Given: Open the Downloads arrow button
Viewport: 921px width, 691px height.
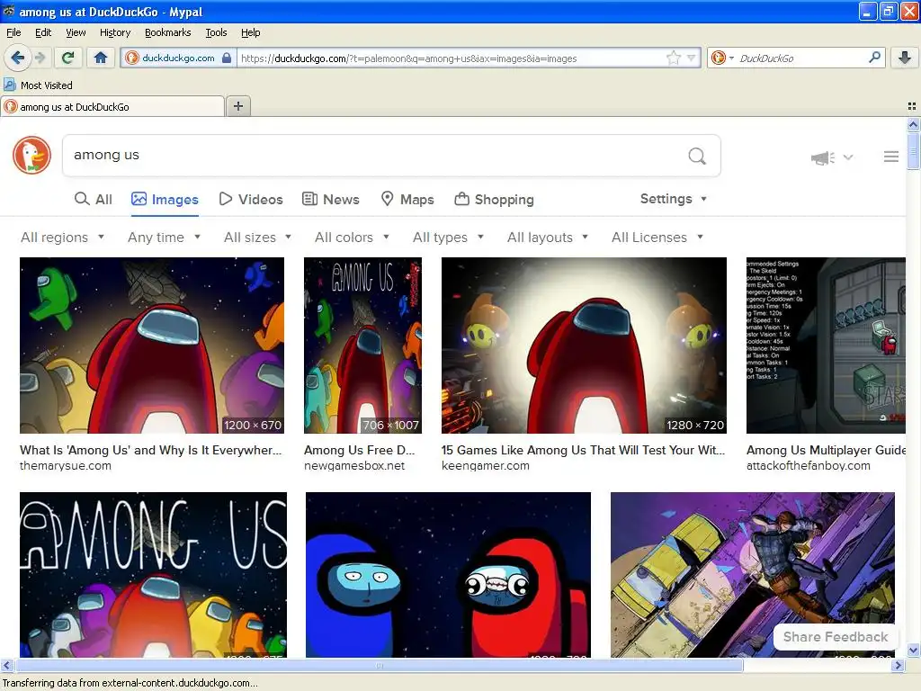Looking at the screenshot, I should click(905, 58).
